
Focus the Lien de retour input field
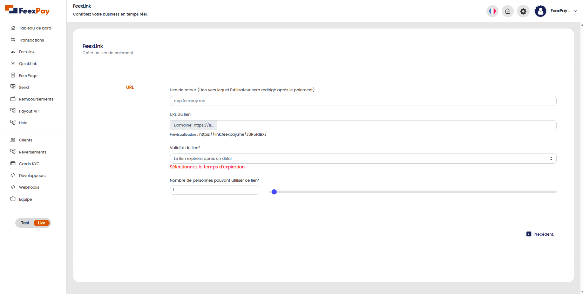tap(363, 101)
